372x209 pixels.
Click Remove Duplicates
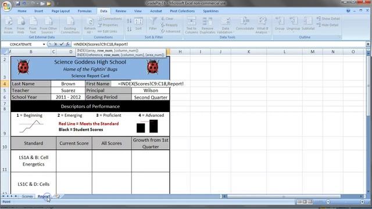[x=208, y=25]
